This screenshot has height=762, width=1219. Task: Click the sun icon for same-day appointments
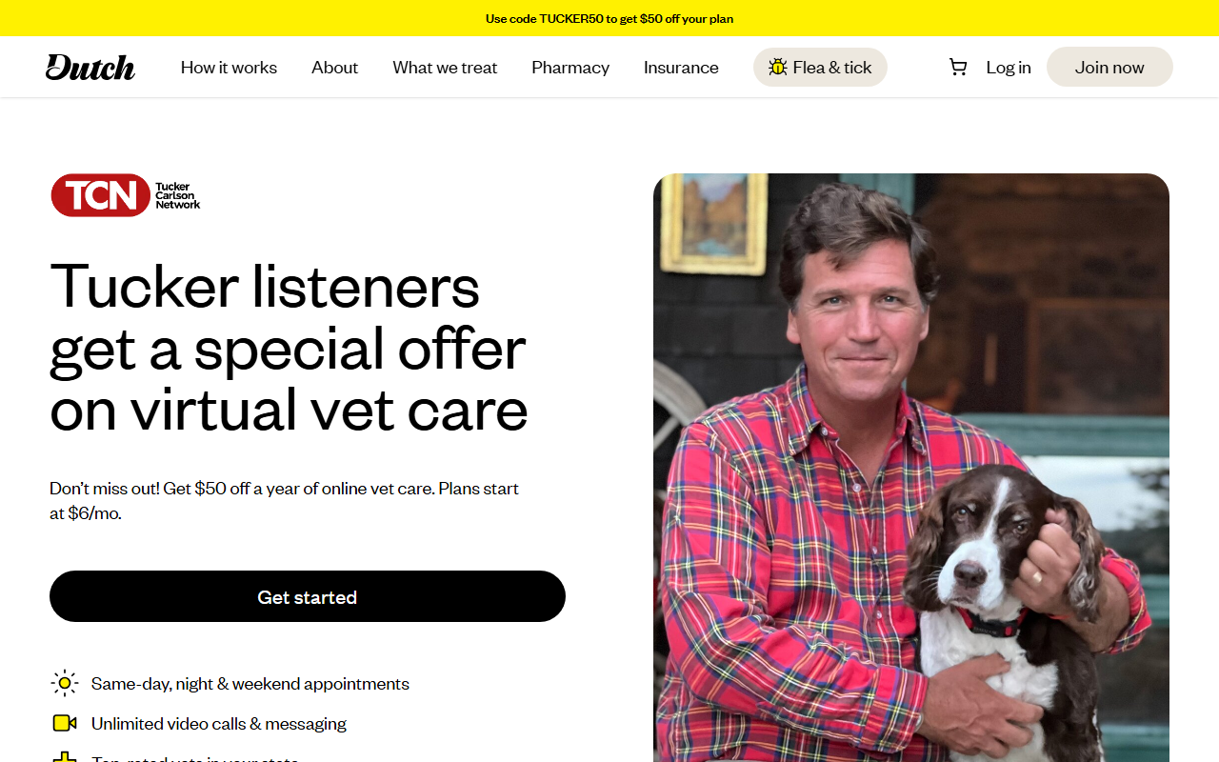coord(65,683)
